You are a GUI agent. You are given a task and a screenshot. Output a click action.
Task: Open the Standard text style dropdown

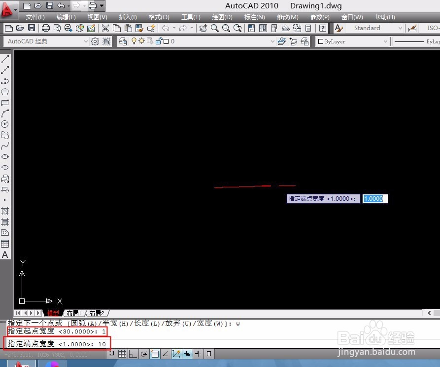coord(400,28)
